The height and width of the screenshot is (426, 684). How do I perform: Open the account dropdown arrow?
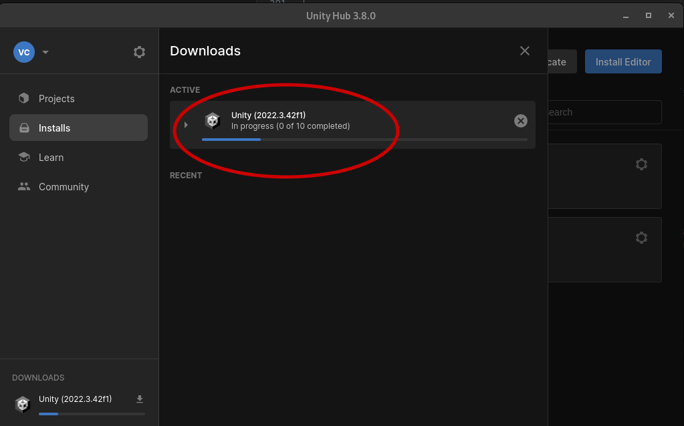(45, 52)
